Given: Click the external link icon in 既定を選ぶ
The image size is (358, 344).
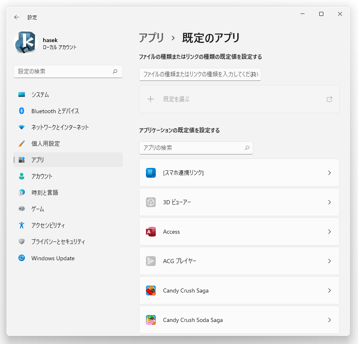Looking at the screenshot, I should tap(329, 99).
